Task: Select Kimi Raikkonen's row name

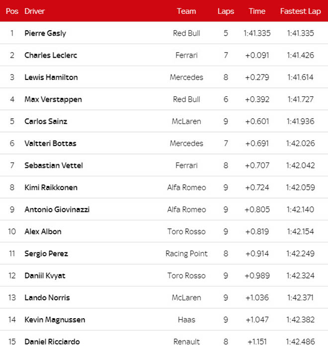Action: pos(51,188)
